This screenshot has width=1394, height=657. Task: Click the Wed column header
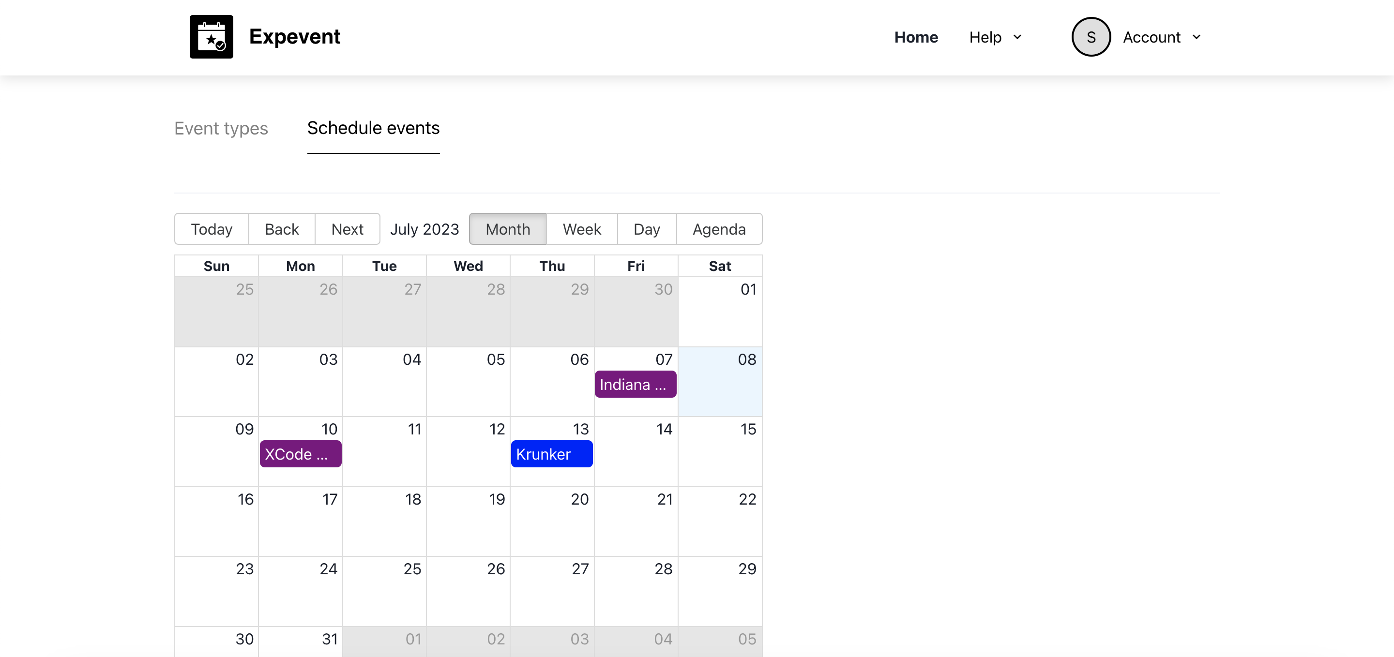(468, 266)
